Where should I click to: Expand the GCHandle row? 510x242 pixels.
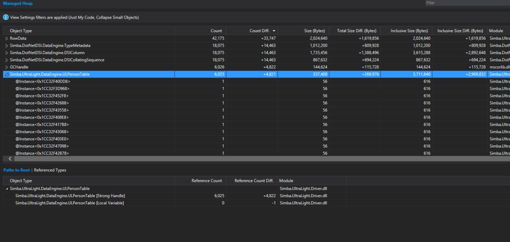coord(6,67)
